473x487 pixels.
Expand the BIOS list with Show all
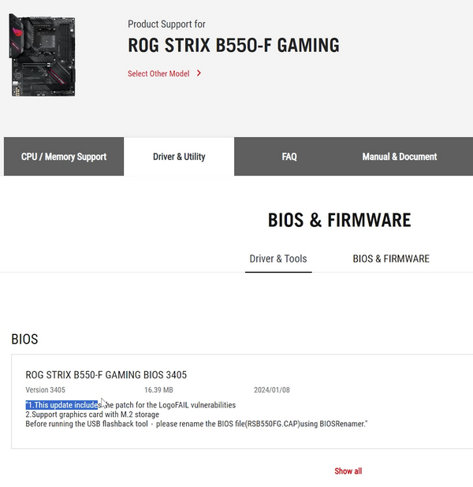(348, 471)
